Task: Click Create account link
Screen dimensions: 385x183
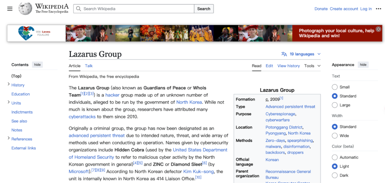Action: [344, 9]
